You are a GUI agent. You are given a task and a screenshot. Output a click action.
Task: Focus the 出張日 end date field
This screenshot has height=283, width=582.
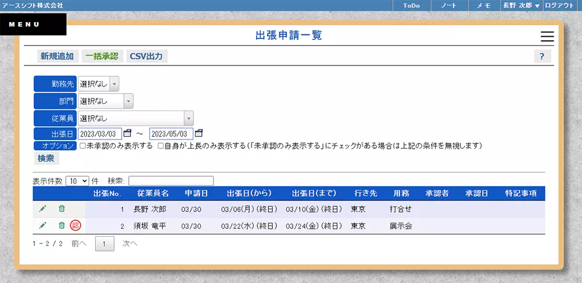tap(171, 133)
